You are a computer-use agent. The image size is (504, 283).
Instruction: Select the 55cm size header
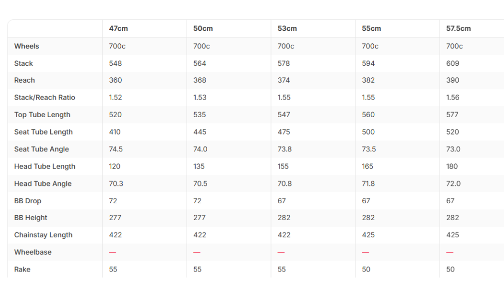371,28
